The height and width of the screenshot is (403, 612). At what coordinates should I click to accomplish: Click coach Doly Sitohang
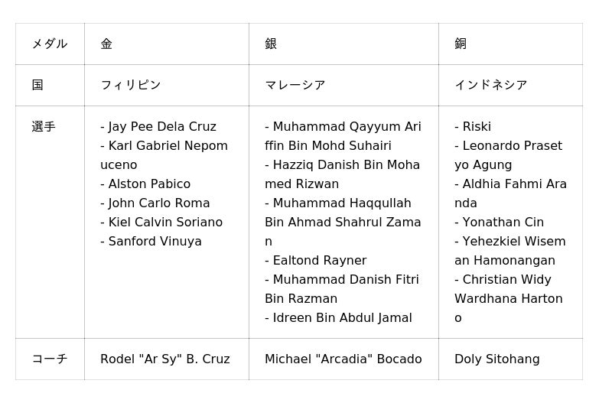click(497, 359)
